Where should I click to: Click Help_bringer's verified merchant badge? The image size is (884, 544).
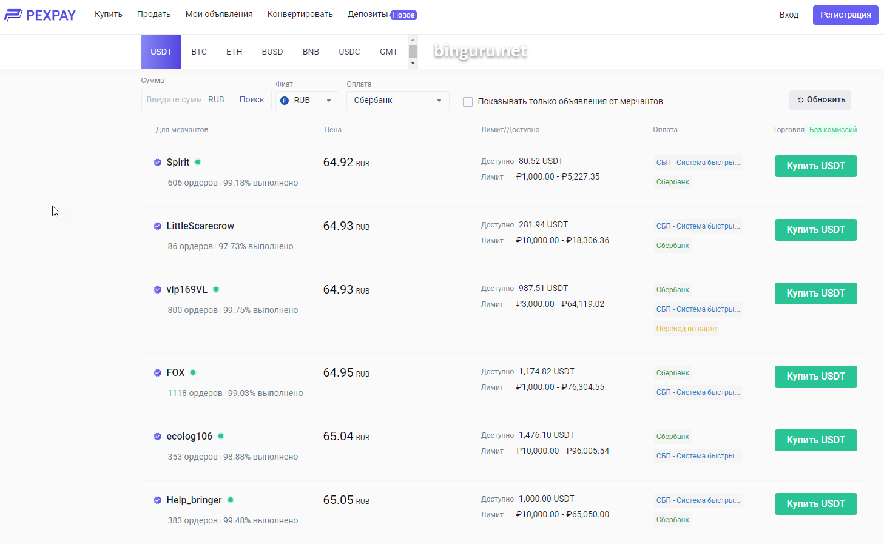click(158, 500)
